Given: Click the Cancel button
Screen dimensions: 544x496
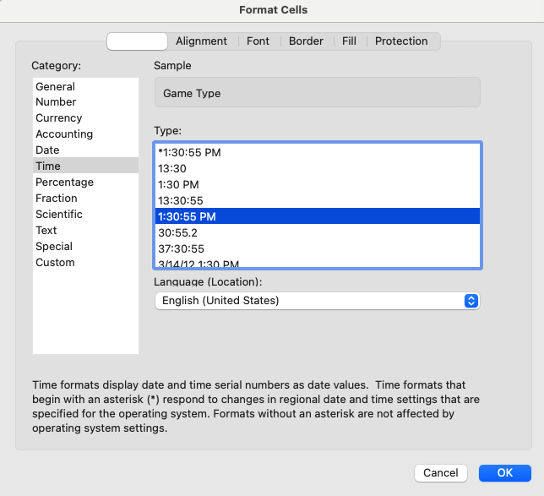Looking at the screenshot, I should [440, 473].
